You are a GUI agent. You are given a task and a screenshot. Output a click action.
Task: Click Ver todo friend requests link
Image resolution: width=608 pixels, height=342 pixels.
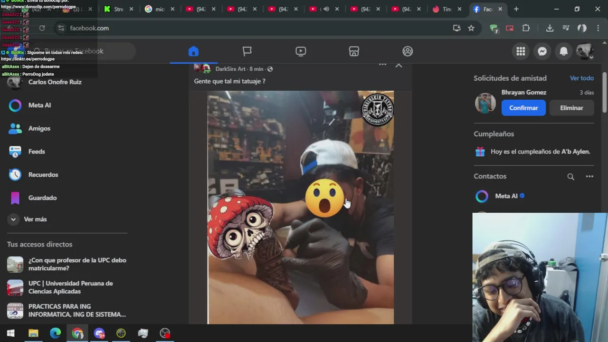tap(581, 78)
